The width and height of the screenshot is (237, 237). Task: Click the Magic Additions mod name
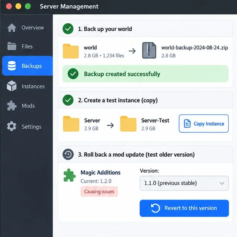[x=100, y=173]
